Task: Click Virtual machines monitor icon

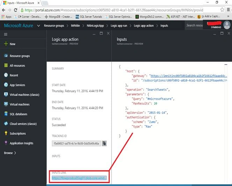Action: point(6,104)
